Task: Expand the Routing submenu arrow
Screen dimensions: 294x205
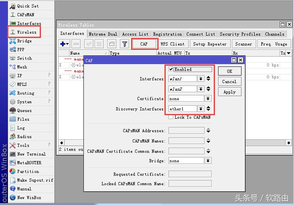Action: pos(50,93)
